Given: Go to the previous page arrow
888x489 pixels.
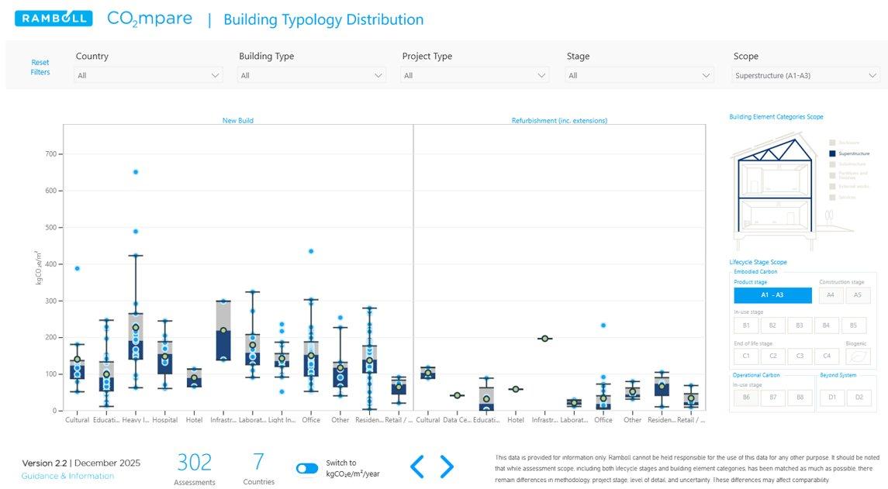Looking at the screenshot, I should click(x=416, y=467).
